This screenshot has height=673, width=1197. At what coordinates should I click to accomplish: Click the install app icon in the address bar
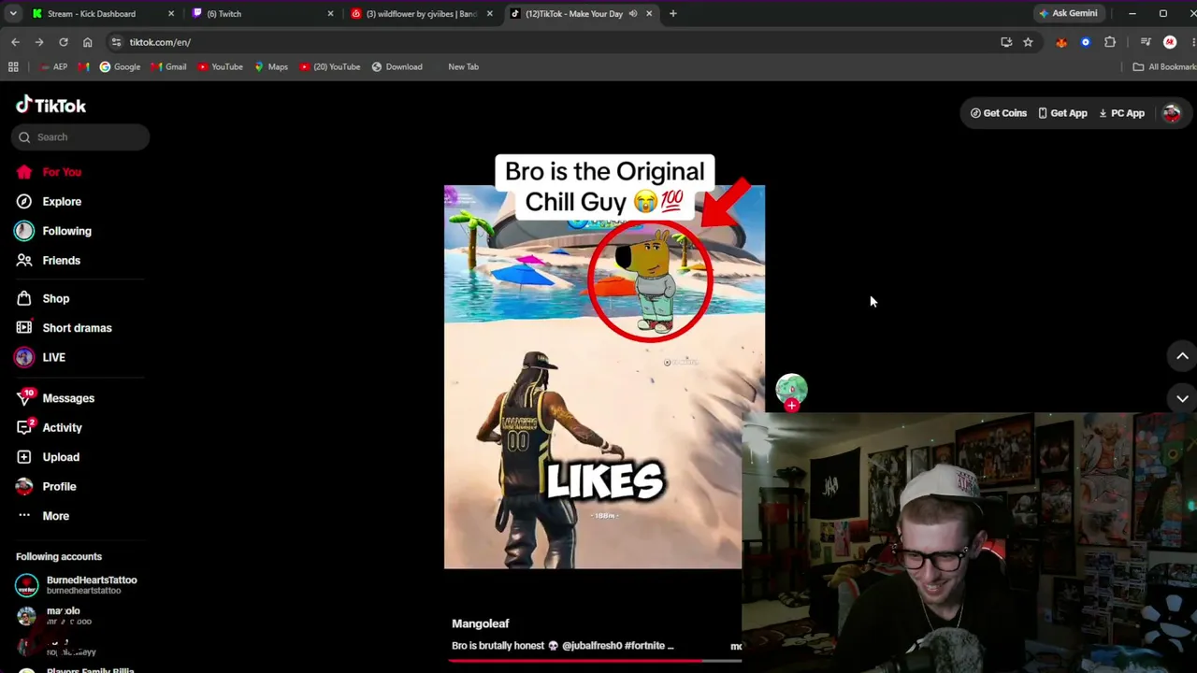pos(1006,42)
